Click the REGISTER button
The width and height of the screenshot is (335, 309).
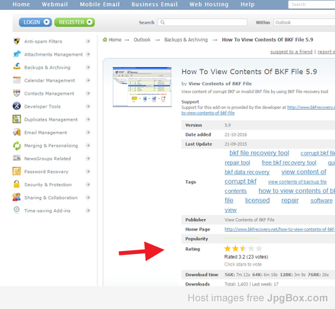point(75,22)
